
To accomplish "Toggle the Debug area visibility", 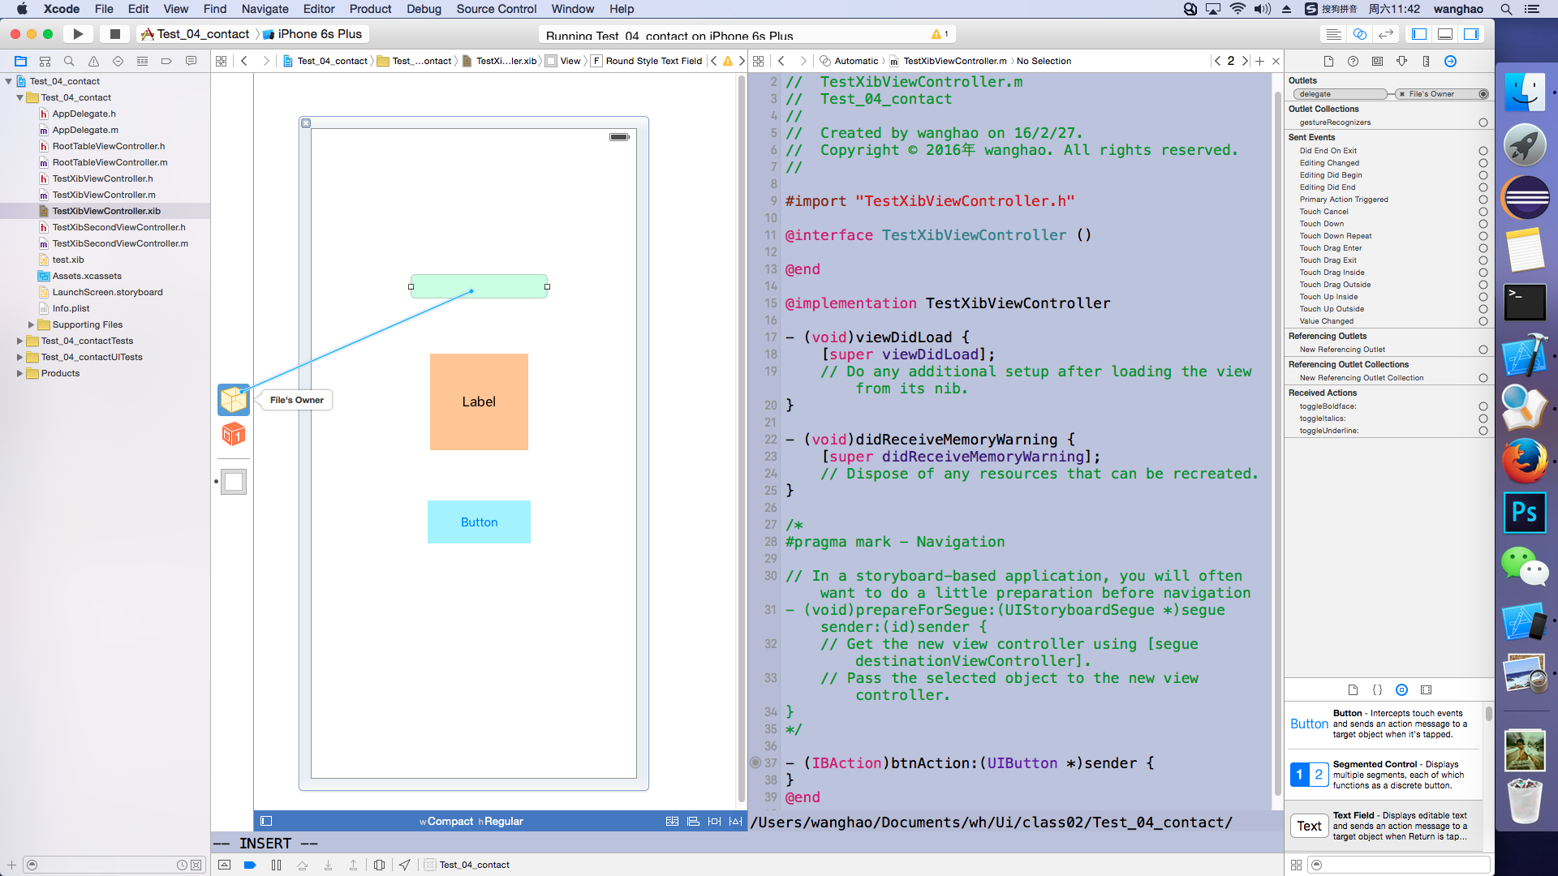I will pos(1445,34).
